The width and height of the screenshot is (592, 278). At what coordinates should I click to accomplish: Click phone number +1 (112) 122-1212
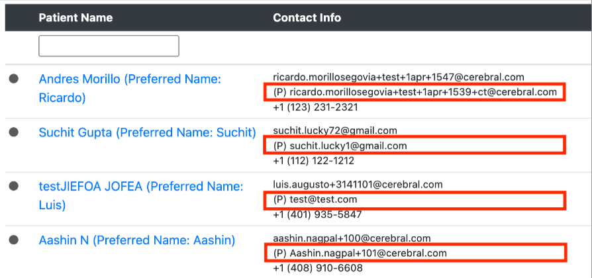point(313,161)
